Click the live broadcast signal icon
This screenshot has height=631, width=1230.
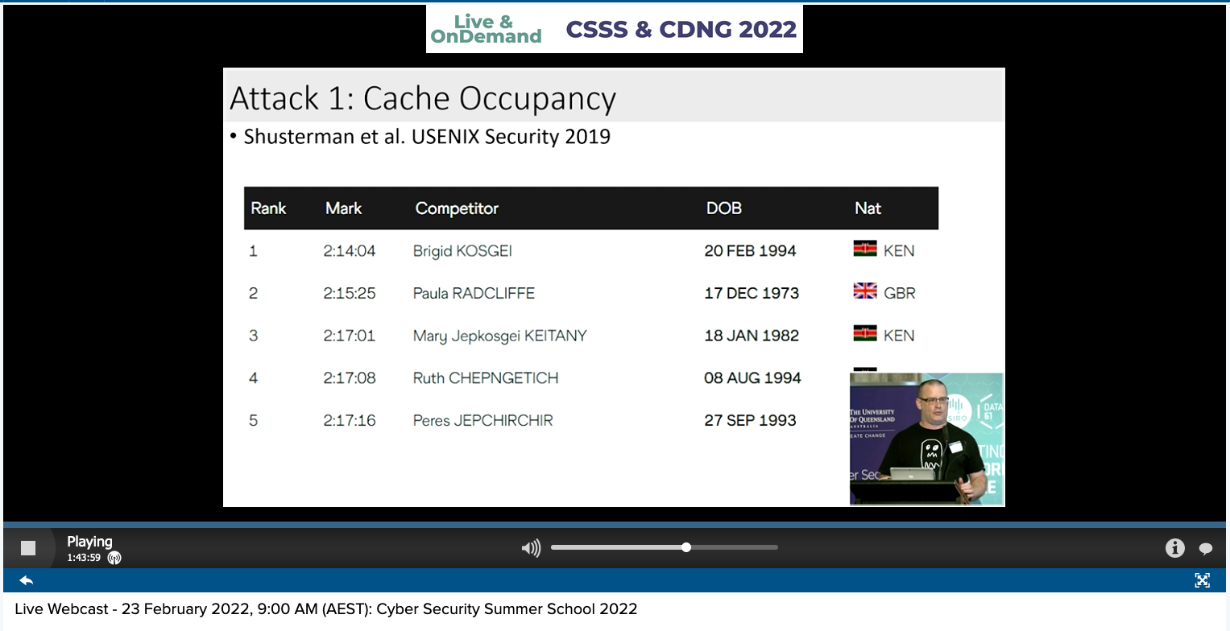(x=114, y=558)
